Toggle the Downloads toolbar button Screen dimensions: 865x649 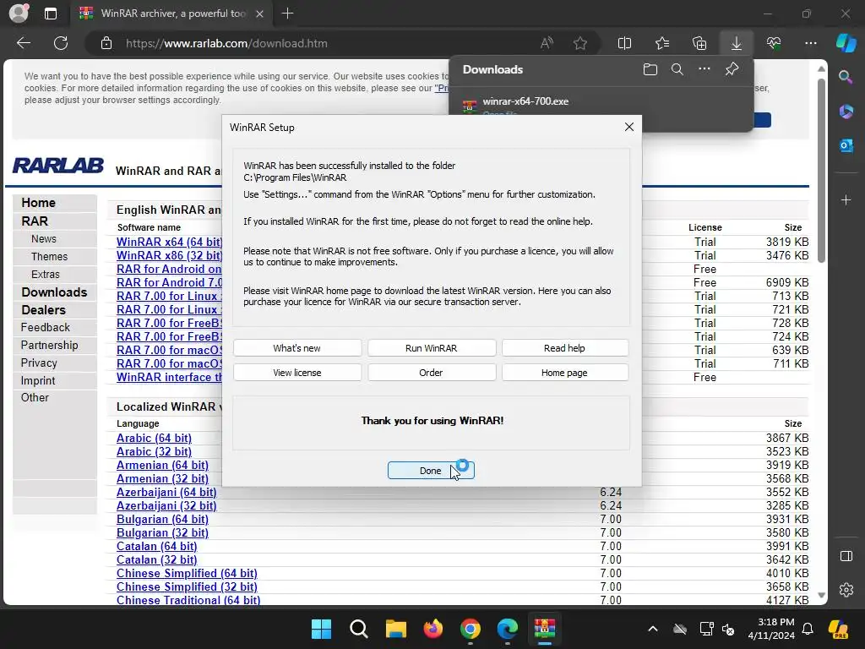point(737,43)
